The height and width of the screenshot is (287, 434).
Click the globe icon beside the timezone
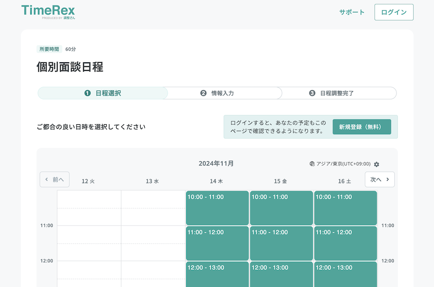coord(312,164)
